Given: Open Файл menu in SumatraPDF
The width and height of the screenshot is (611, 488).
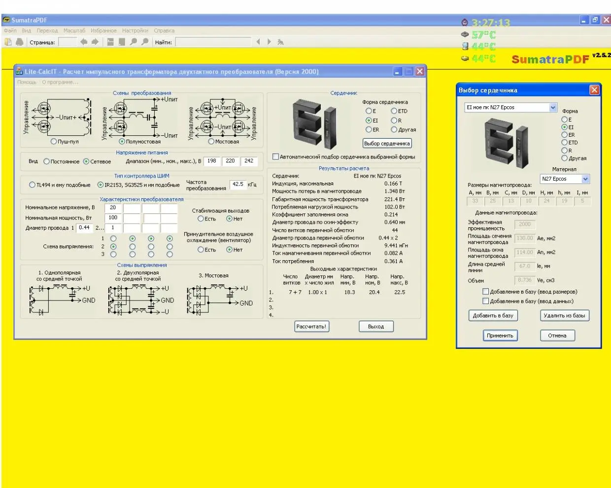Looking at the screenshot, I should (x=10, y=30).
